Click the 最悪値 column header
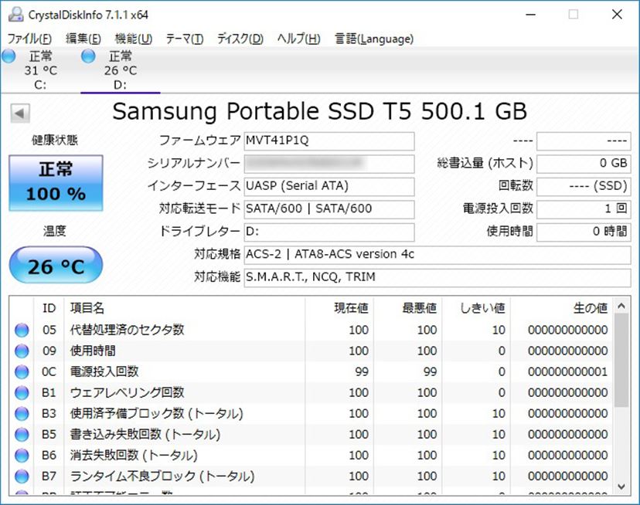640x505 pixels. 408,308
